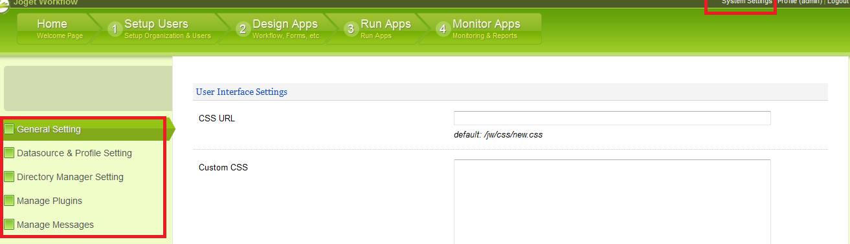Image resolution: width=850 pixels, height=244 pixels.
Task: Focus the CSS URL input field
Action: click(612, 118)
